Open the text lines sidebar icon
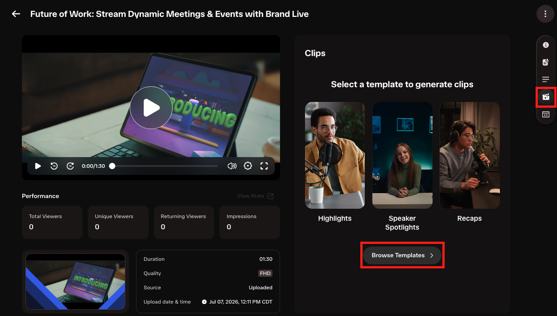Image resolution: width=557 pixels, height=316 pixels. click(x=545, y=80)
